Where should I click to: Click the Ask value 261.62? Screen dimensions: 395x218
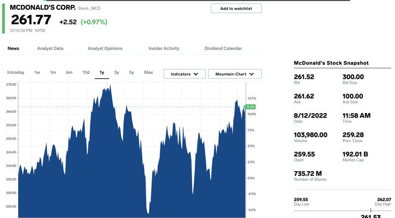[x=304, y=96]
